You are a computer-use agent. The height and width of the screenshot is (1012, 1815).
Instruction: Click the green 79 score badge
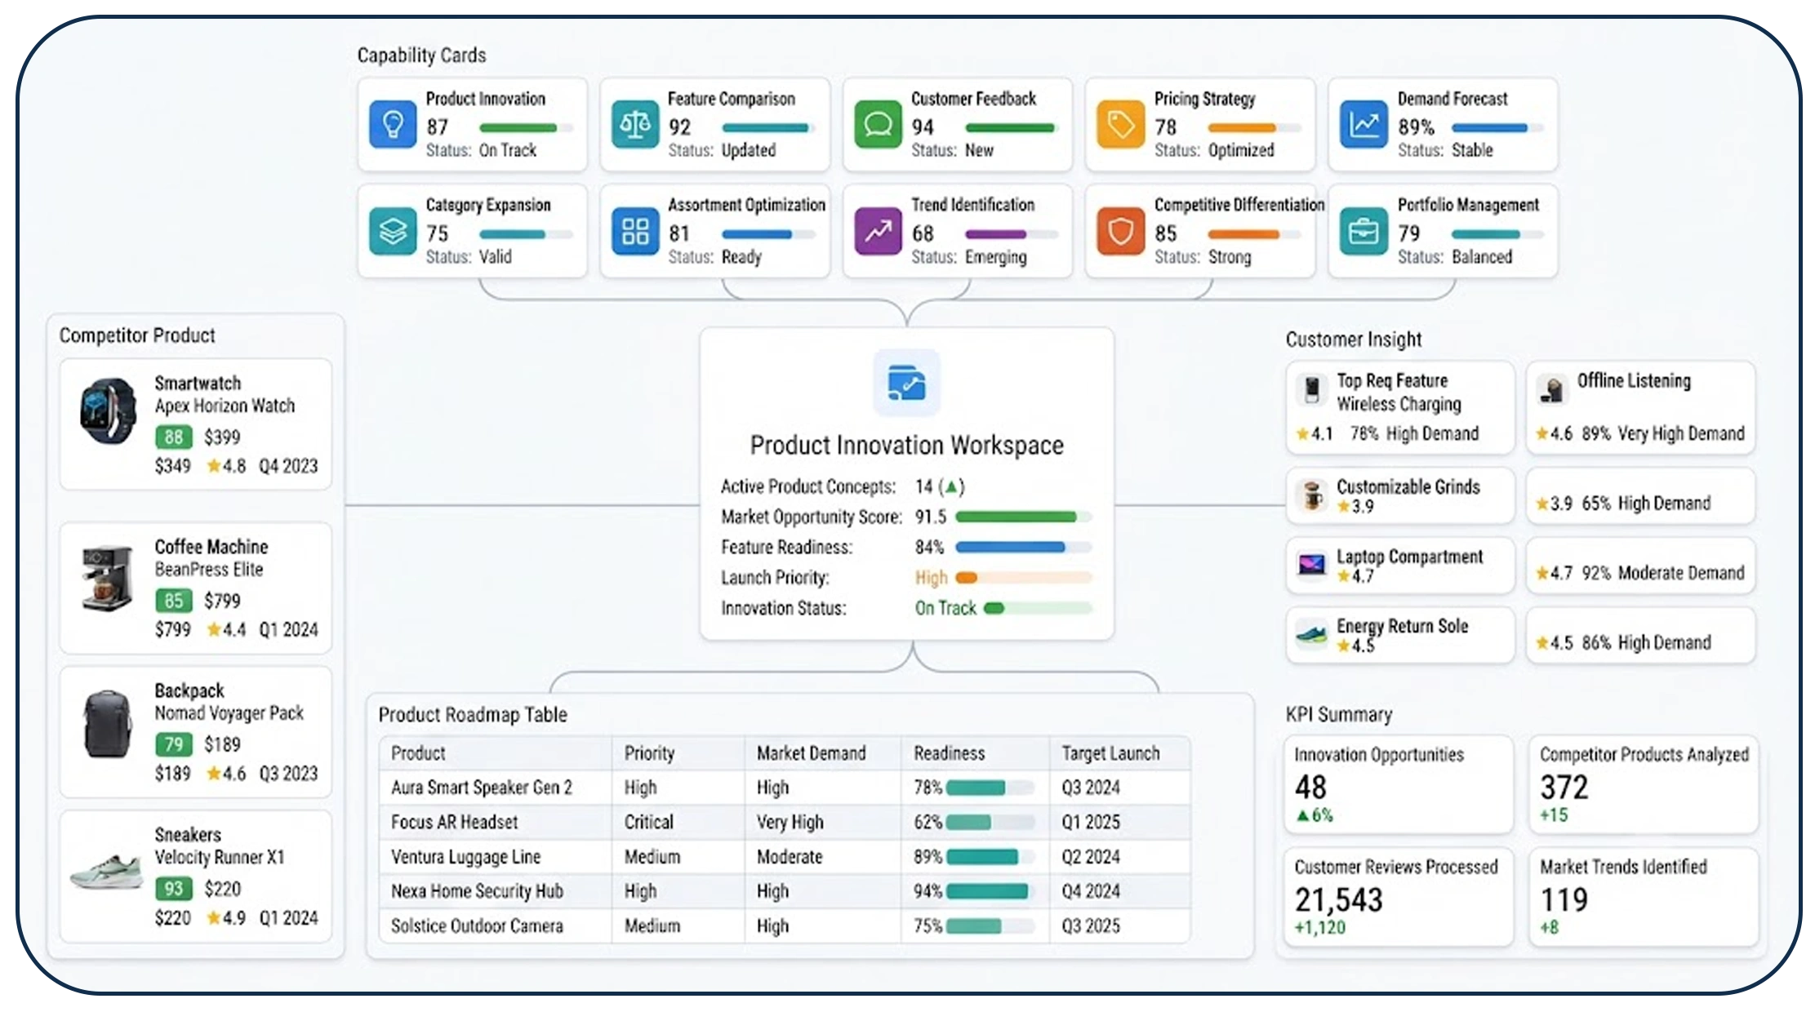[x=174, y=744]
